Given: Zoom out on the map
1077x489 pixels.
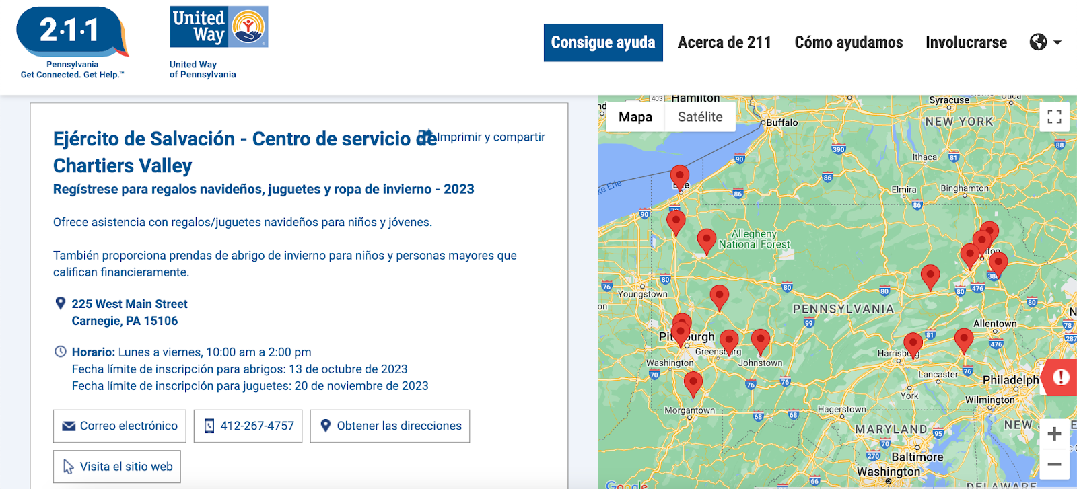Looking at the screenshot, I should pyautogui.click(x=1054, y=465).
